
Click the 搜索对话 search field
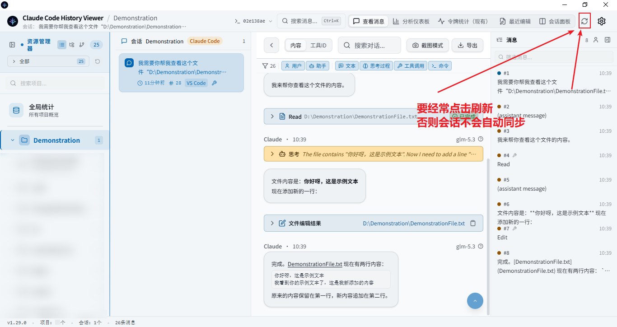click(x=369, y=45)
